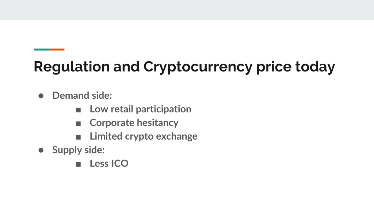
Task: Click the word Regulation in the title
Action: tap(72, 67)
